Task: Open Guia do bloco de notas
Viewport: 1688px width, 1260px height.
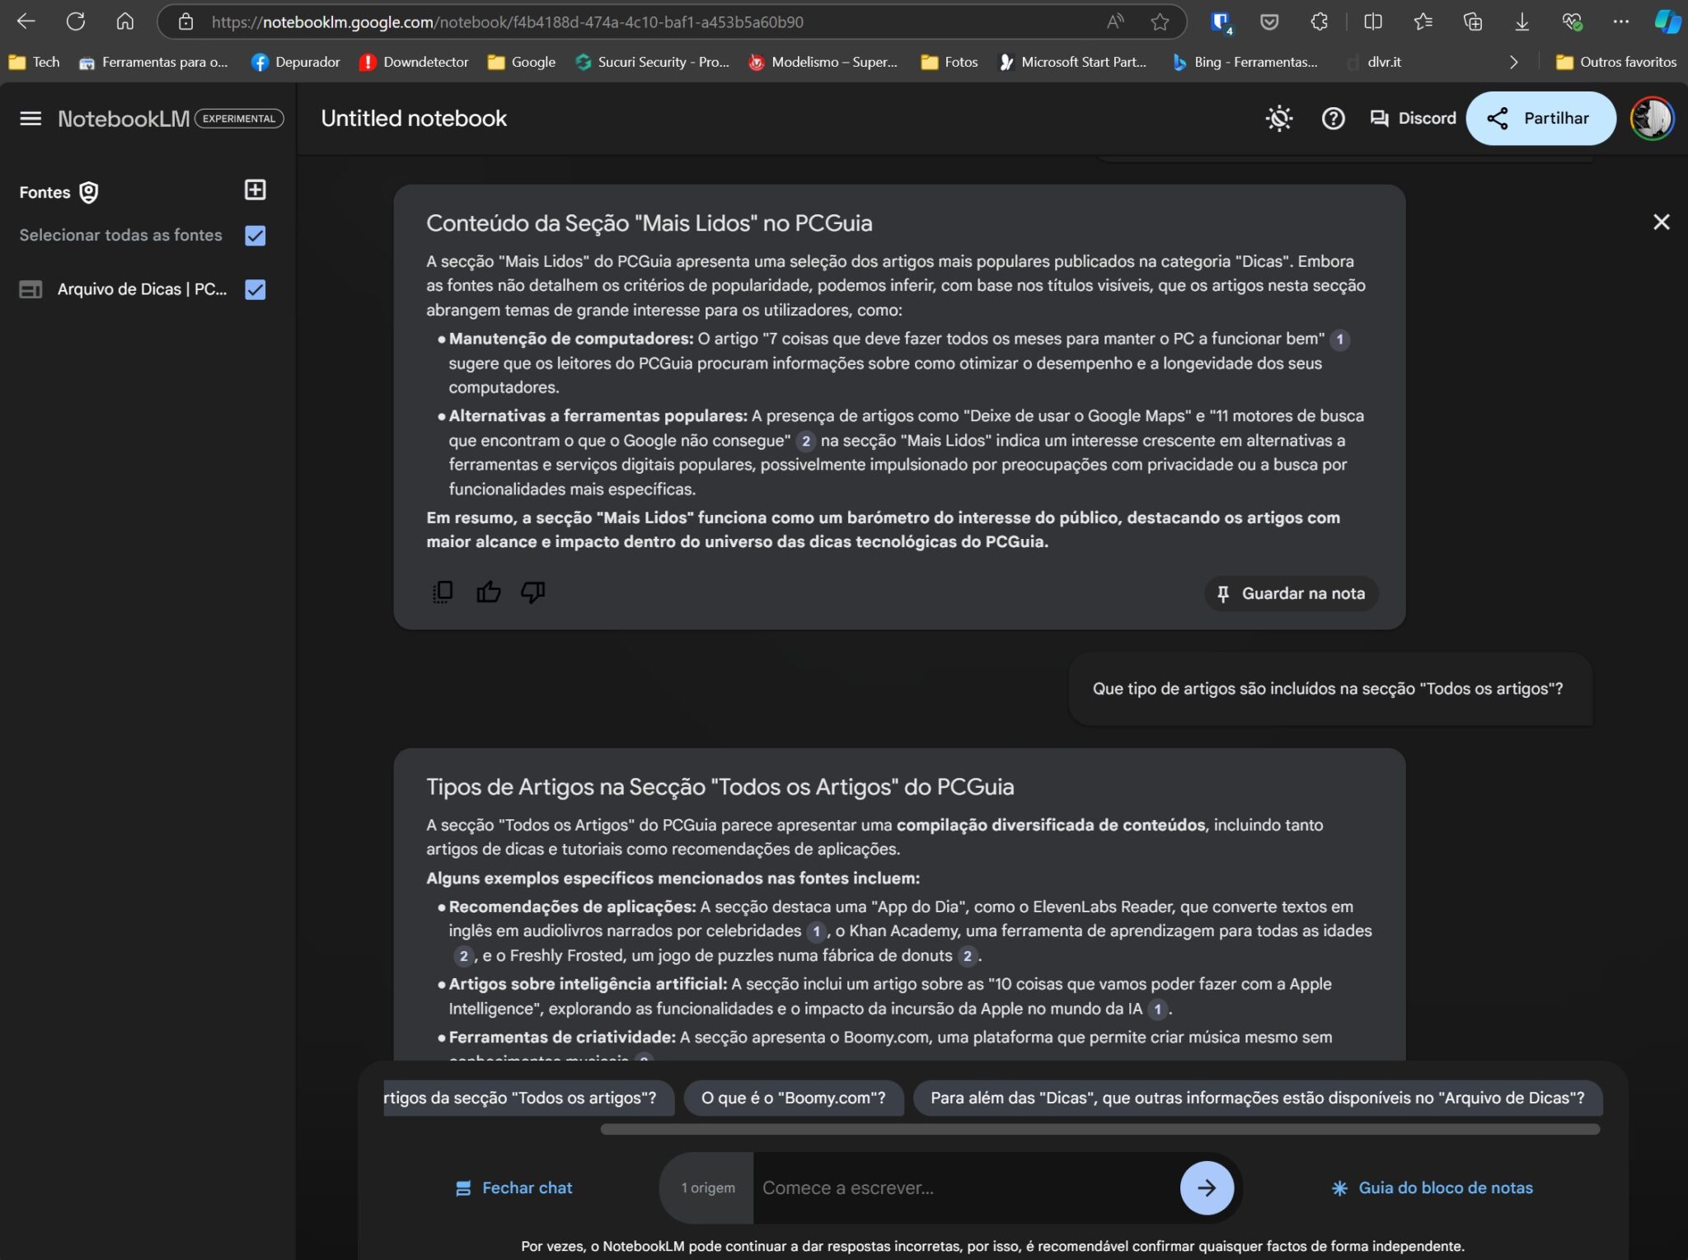Action: (x=1432, y=1187)
